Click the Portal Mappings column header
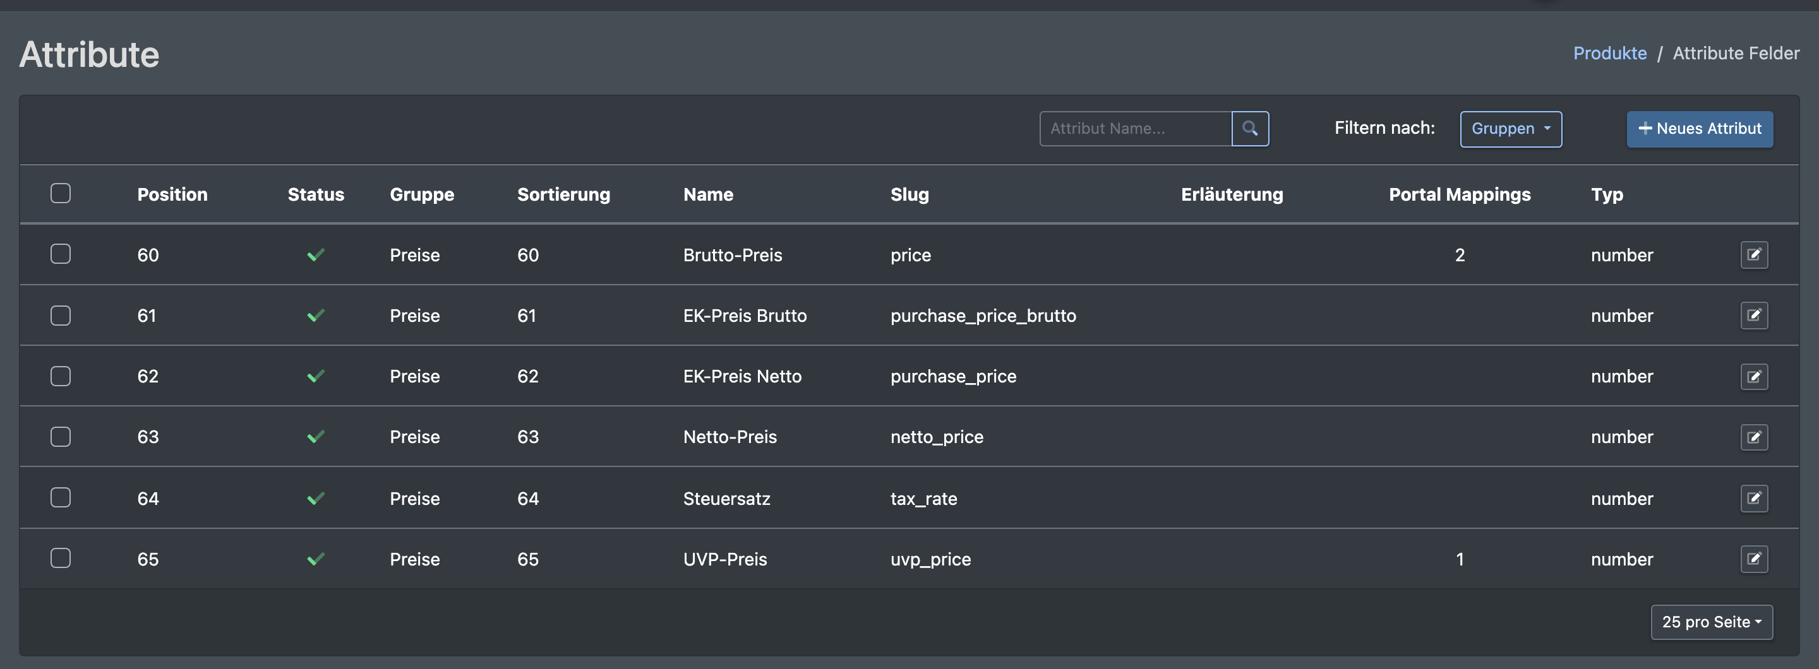Screen dimensions: 1819x669 (x=1460, y=194)
